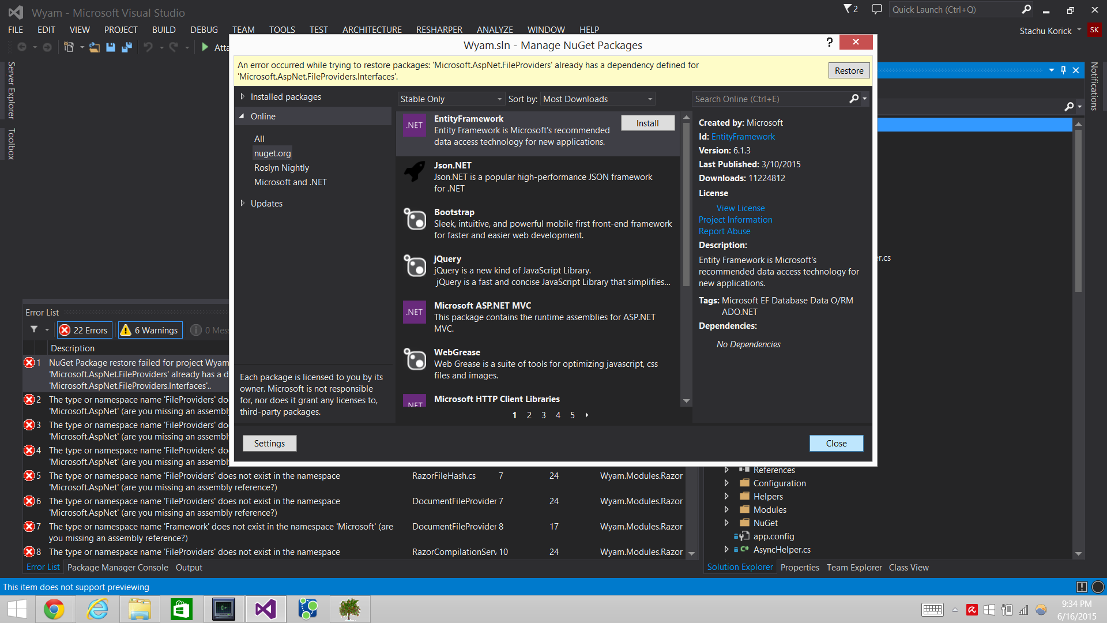
Task: Close the NuGet dialog with Close button
Action: tap(836, 443)
